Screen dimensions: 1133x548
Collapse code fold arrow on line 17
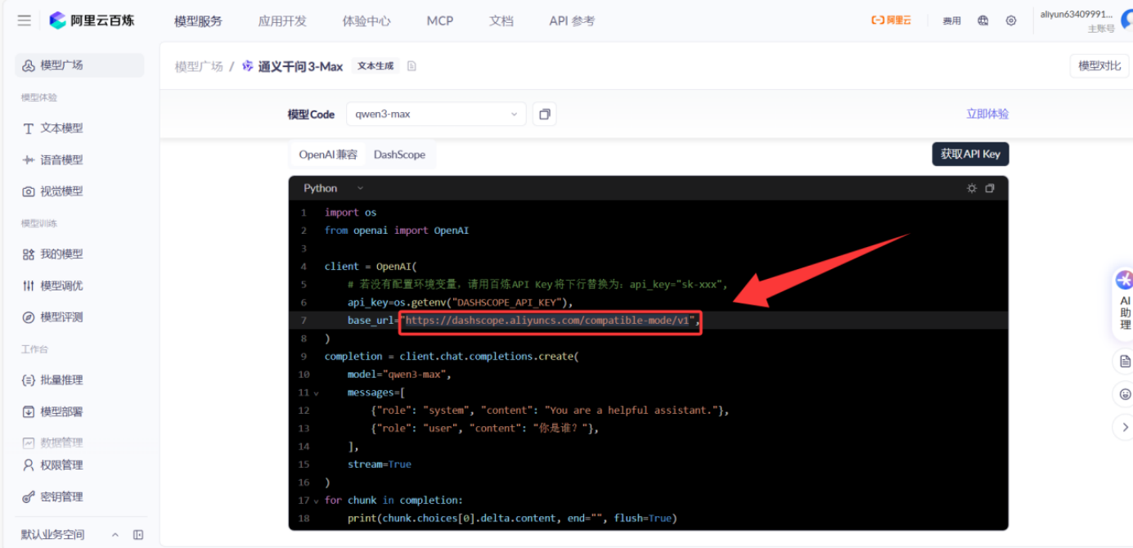316,501
